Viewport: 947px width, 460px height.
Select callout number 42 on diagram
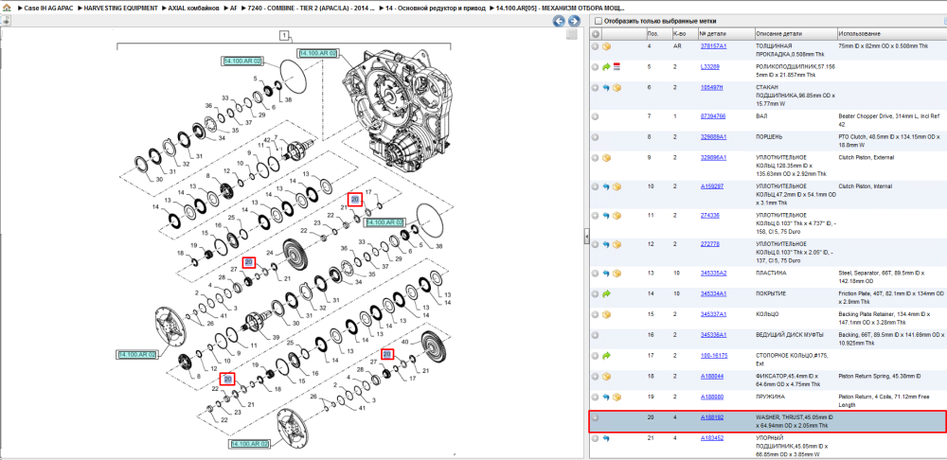coord(269,139)
